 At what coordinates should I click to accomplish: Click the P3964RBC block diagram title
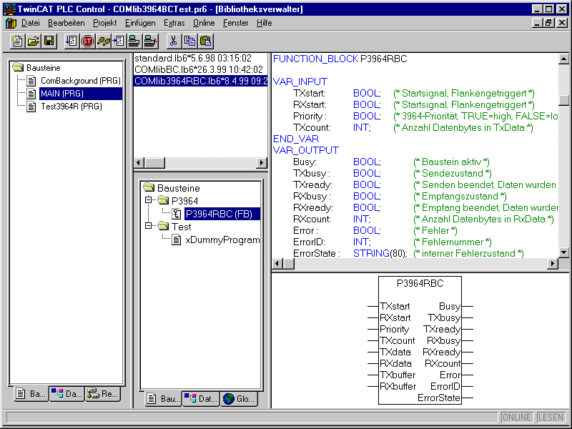(420, 283)
